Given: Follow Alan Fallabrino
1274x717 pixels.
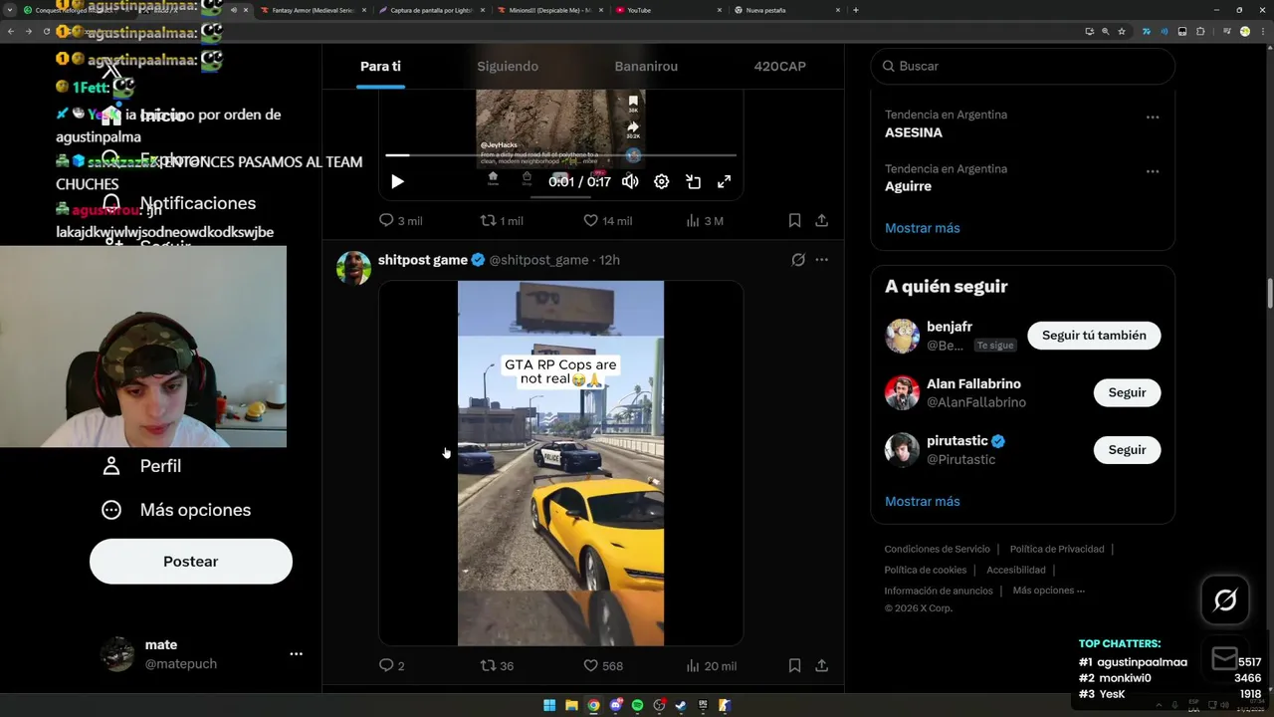Looking at the screenshot, I should click(x=1127, y=392).
